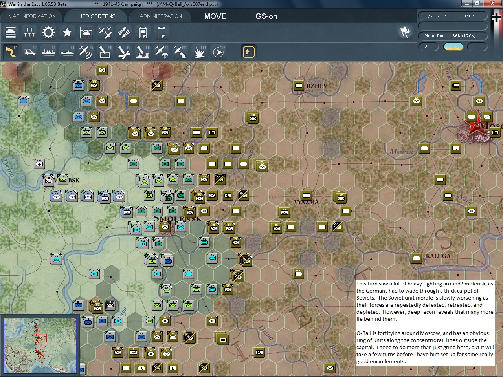Click the field showing the number 3

[x=428, y=47]
